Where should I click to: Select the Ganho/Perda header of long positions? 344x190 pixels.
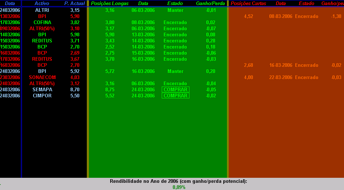[210, 3]
